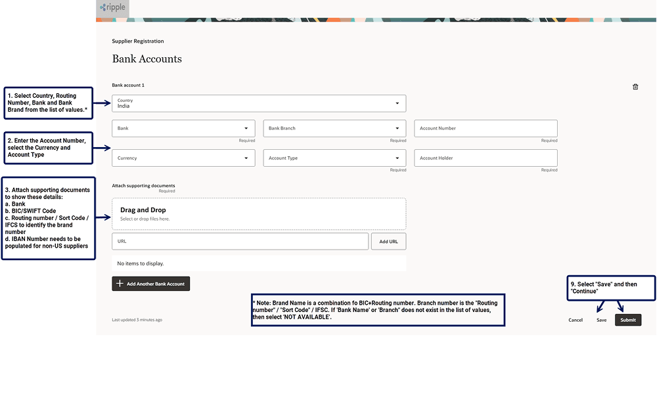
Task: Click the chevron in the Bank Branch field
Action: point(397,128)
